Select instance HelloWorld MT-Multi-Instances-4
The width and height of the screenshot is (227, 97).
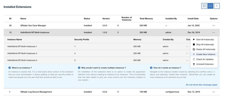tap(22, 53)
